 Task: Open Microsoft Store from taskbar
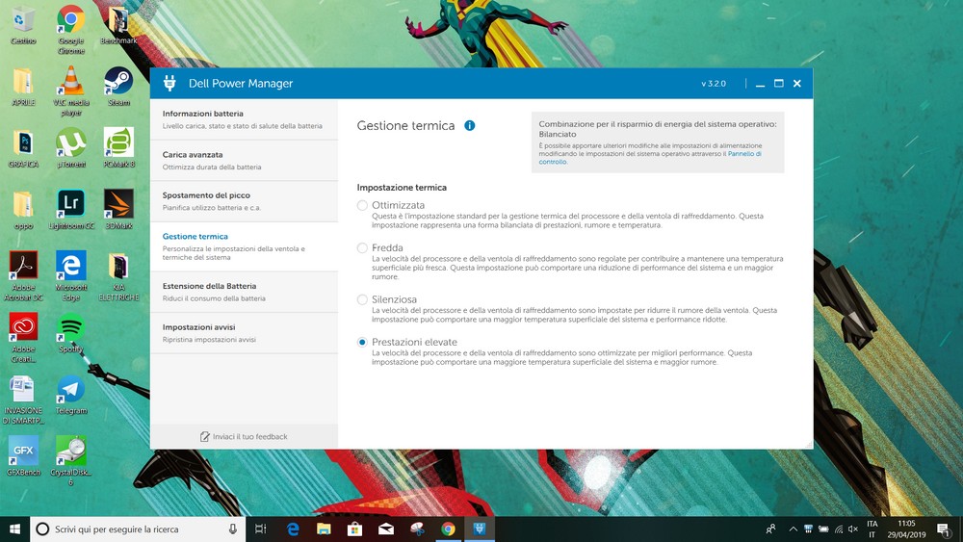coord(354,529)
